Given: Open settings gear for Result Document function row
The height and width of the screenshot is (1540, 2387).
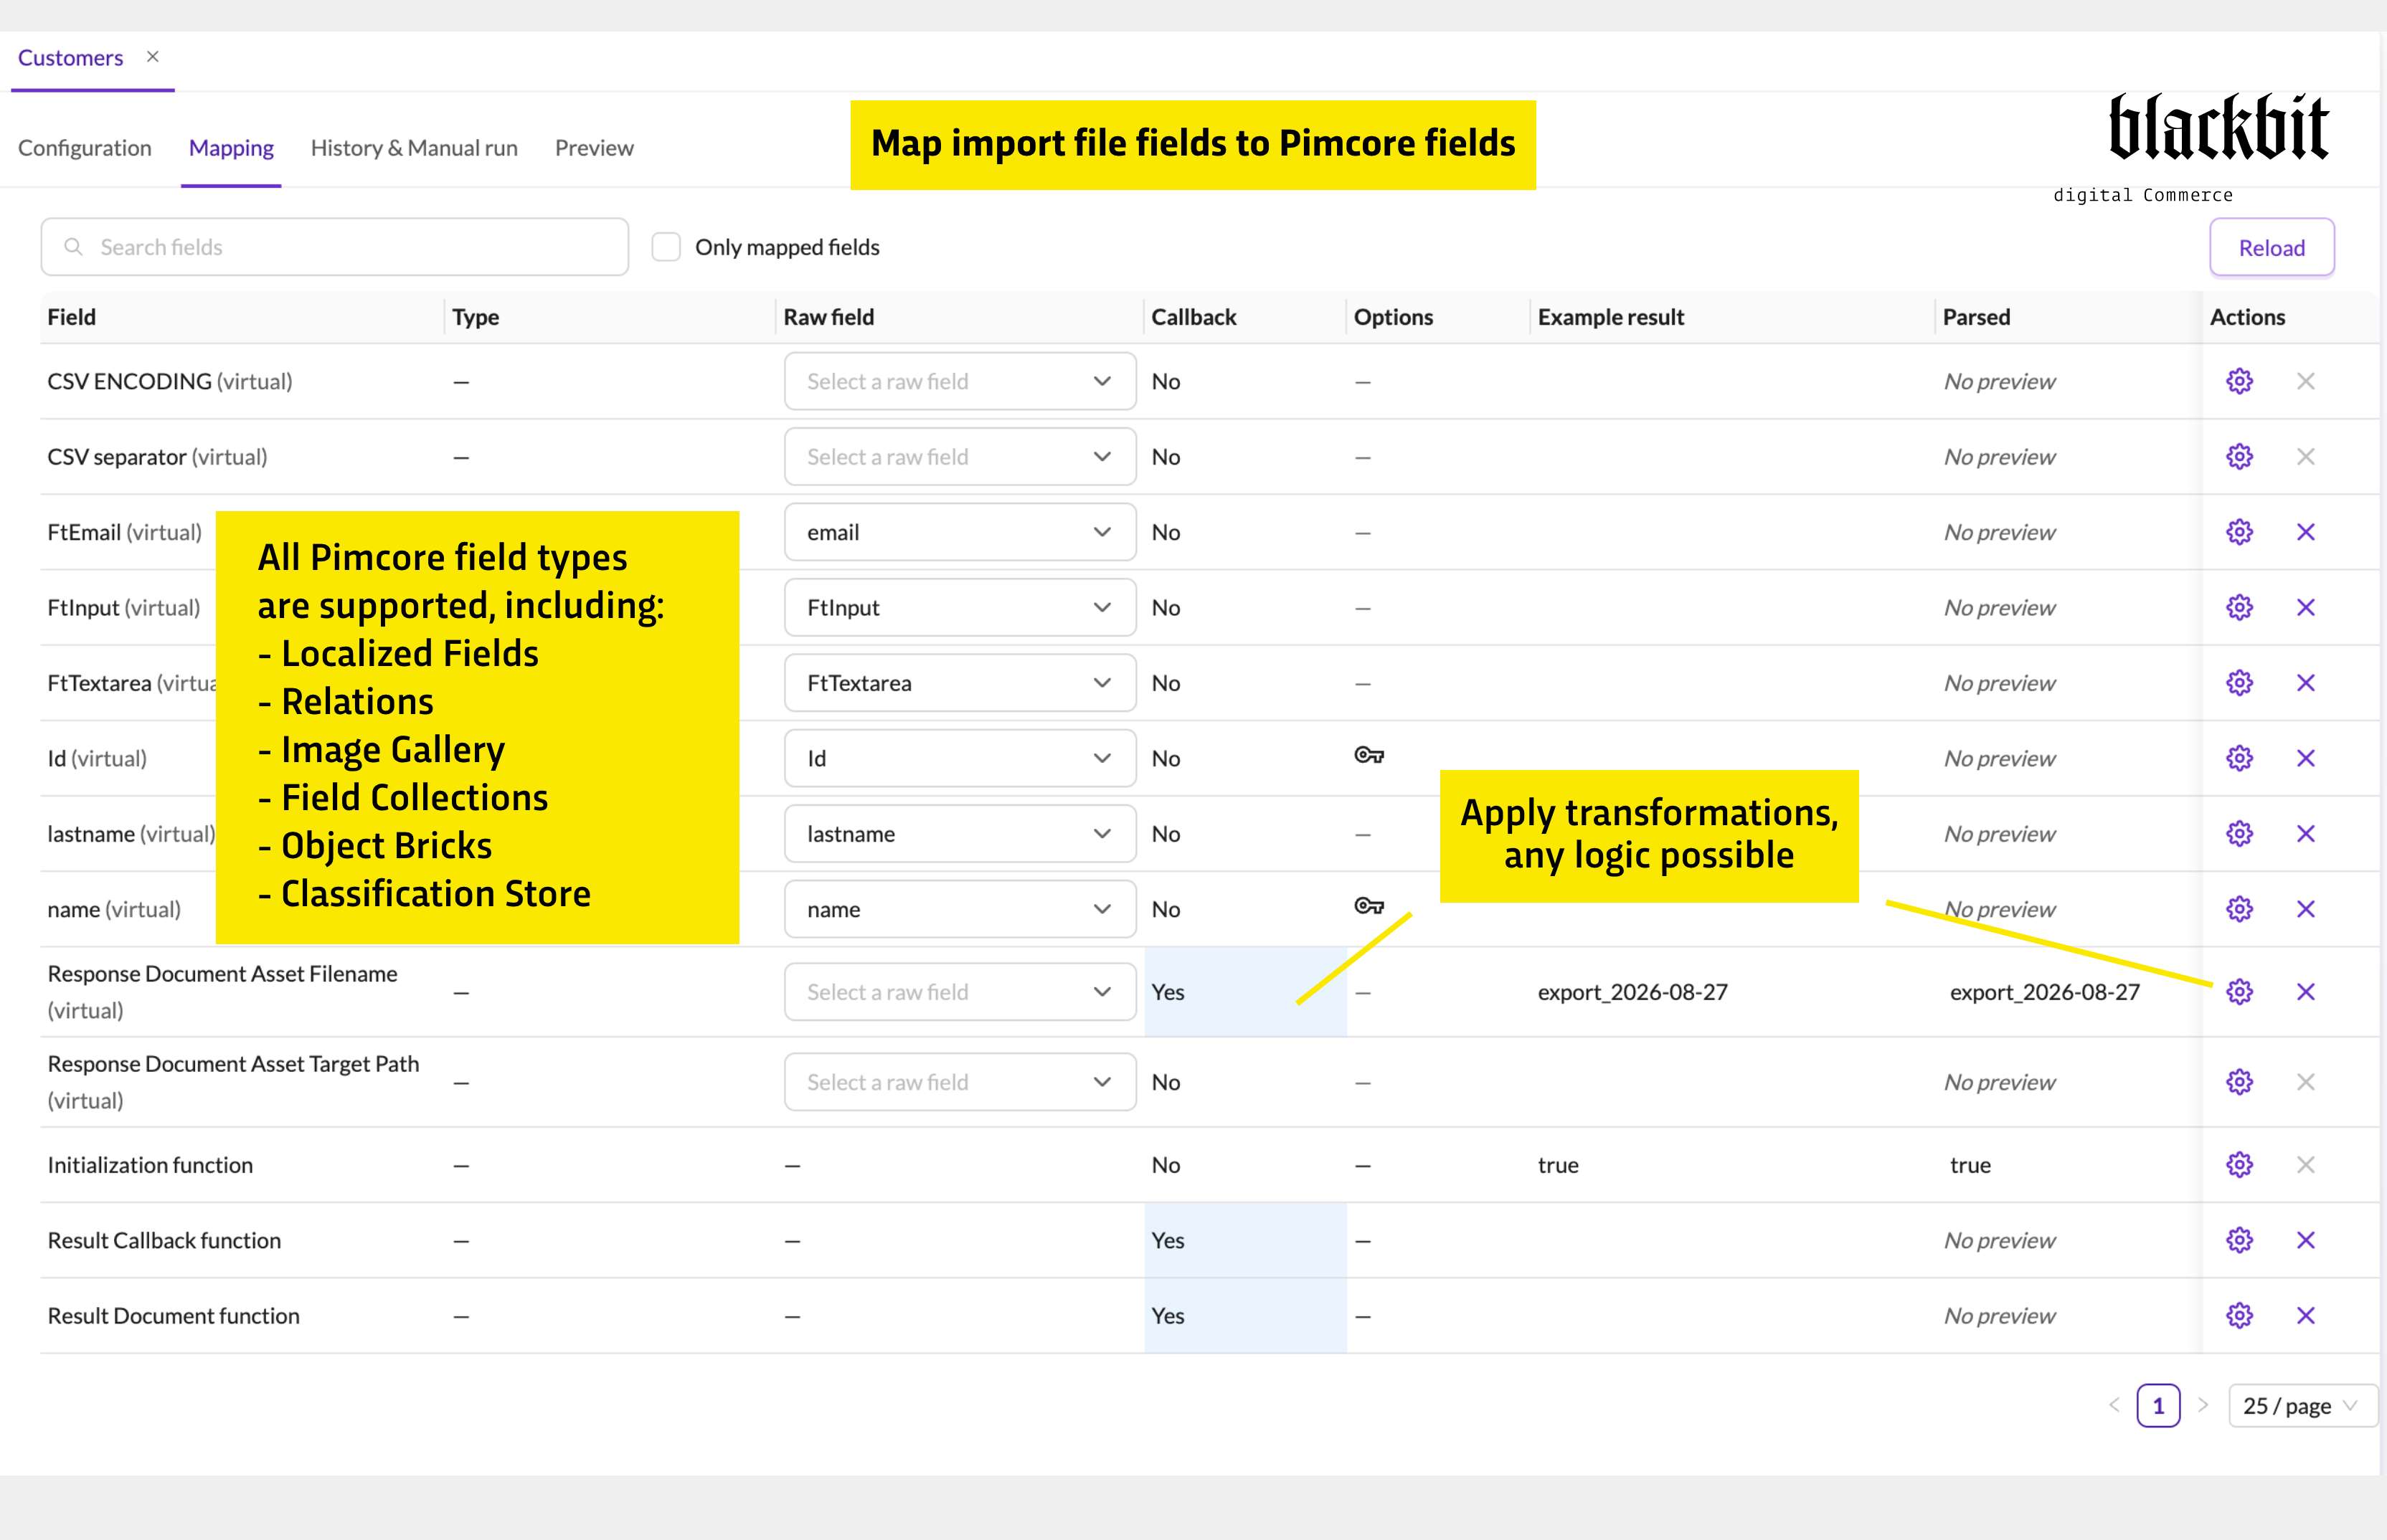Looking at the screenshot, I should coord(2239,1315).
